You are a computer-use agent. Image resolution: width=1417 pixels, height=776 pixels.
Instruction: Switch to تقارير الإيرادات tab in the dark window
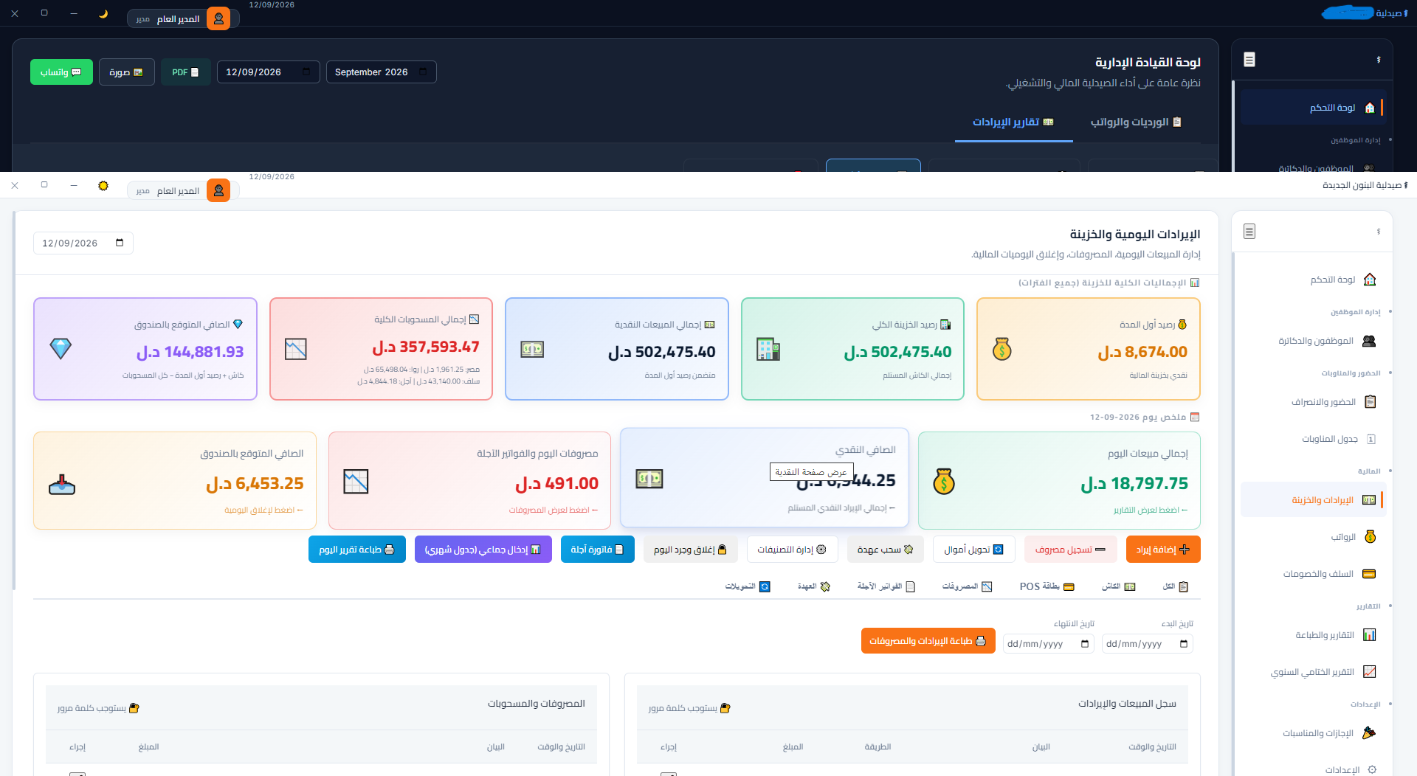coord(1013,122)
